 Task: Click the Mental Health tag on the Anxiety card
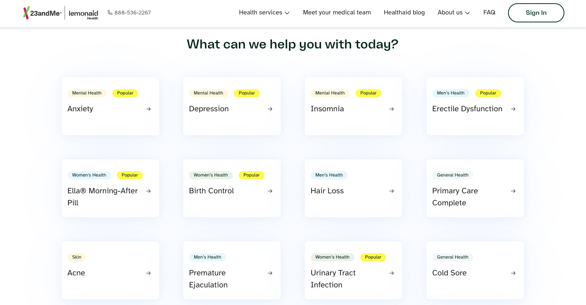pos(87,93)
